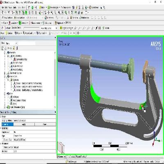
Task: Click the Solve button in the toolbar
Action: tap(42, 7)
